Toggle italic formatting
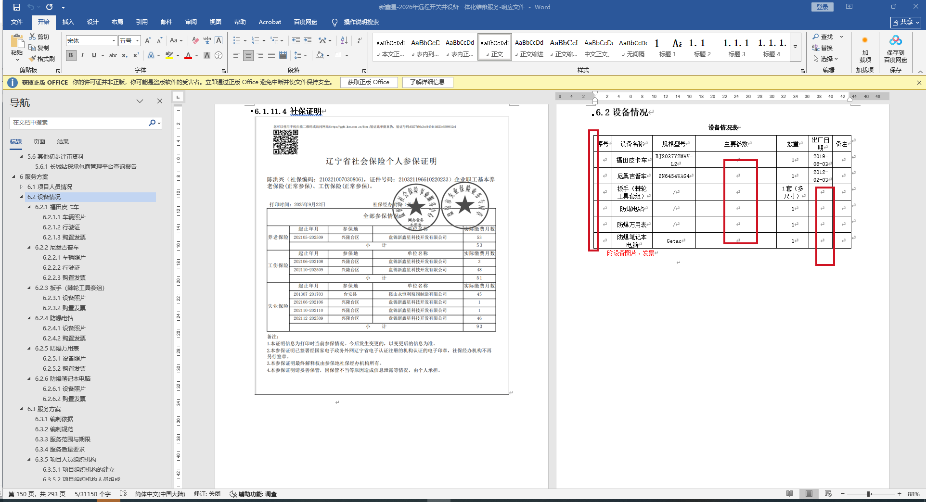Screen dimensions: 926x502 pos(82,55)
